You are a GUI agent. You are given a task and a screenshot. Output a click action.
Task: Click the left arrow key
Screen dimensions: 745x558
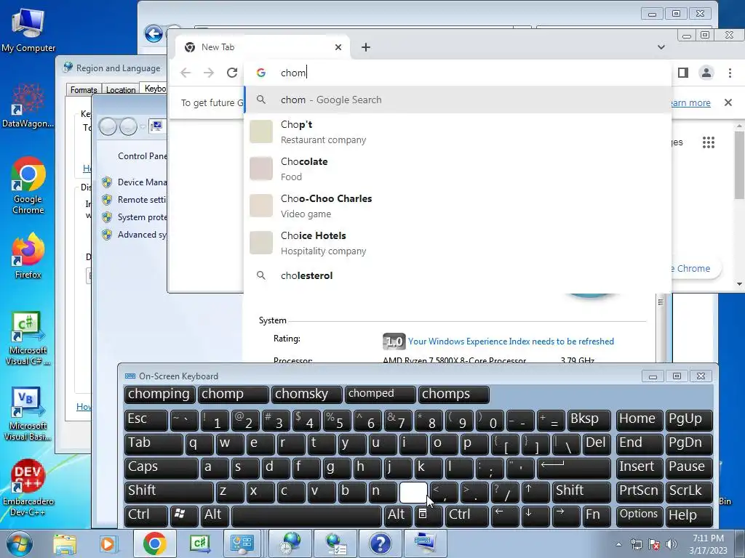505,515
